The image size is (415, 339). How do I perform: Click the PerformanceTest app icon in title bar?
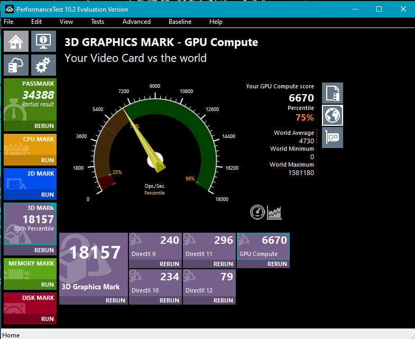click(10, 10)
